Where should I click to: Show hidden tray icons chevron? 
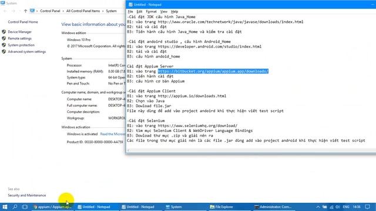point(318,207)
